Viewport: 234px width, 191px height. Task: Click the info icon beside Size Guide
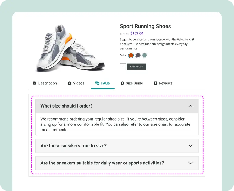[122, 83]
